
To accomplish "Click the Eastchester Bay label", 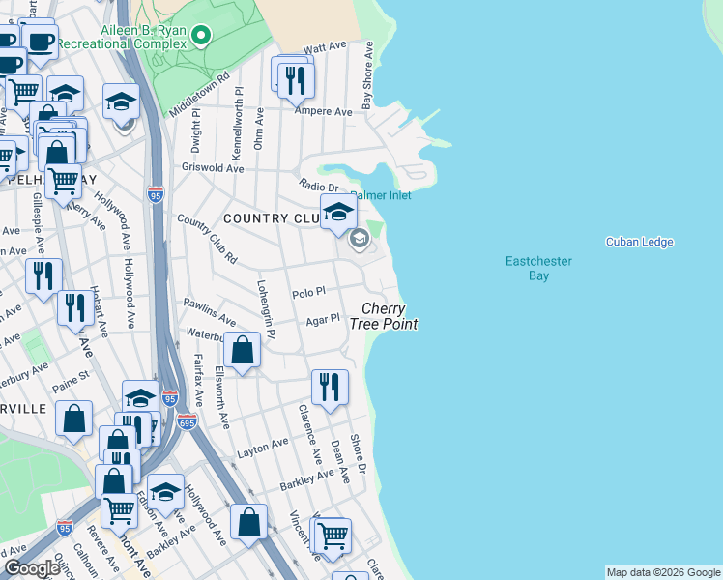I will 538,269.
